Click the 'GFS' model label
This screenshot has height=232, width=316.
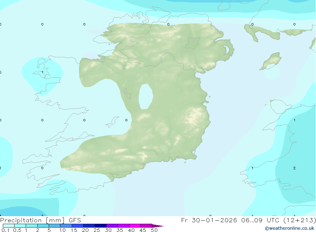(x=75, y=220)
